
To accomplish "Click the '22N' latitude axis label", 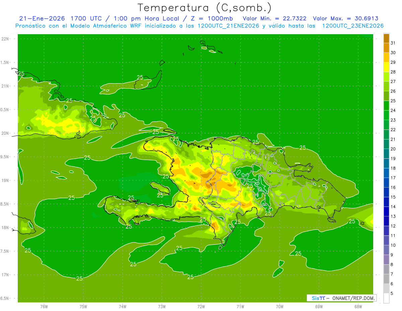I will [x=5, y=39].
